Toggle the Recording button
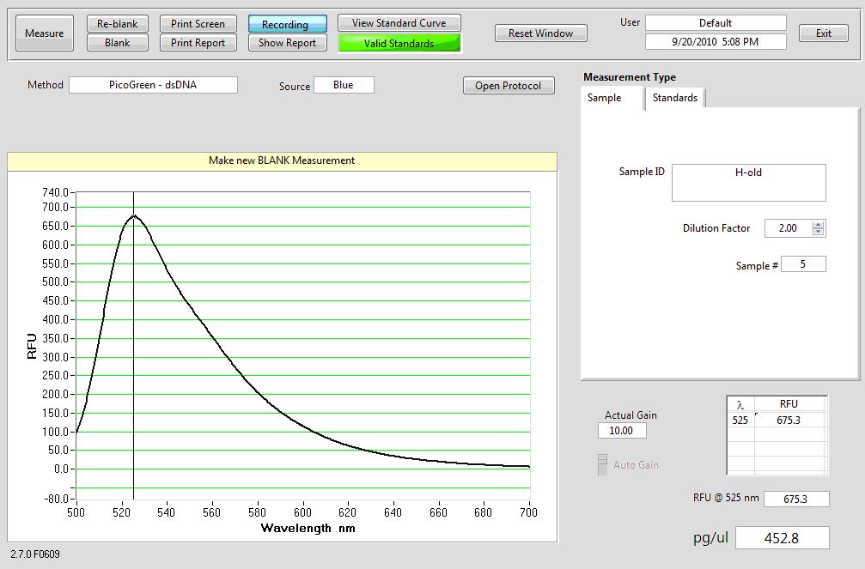 (x=288, y=24)
